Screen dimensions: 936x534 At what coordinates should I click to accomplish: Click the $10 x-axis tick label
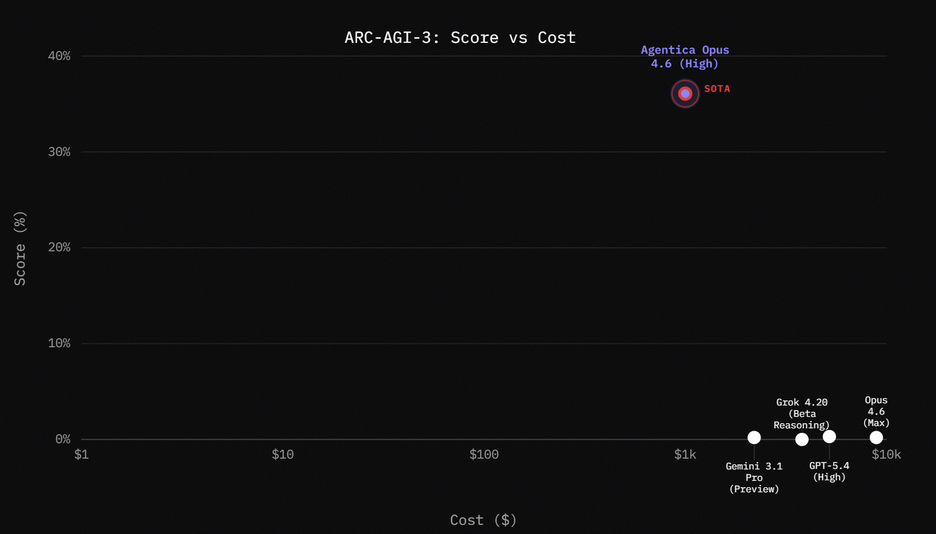click(283, 455)
